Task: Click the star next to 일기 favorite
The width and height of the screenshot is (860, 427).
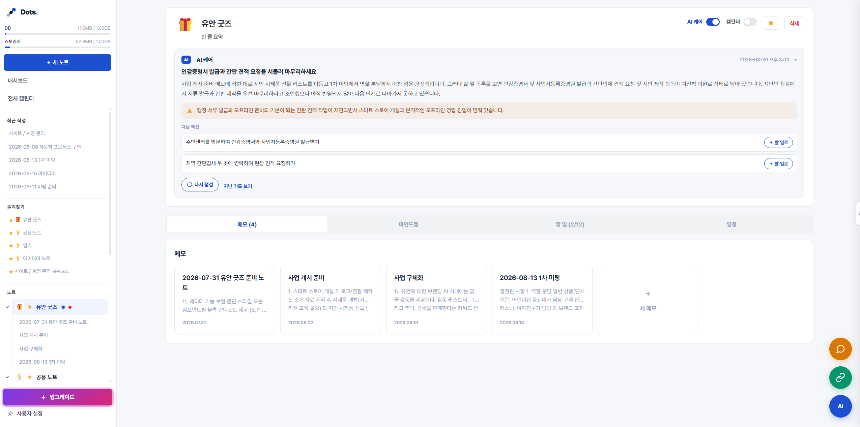Action: [x=11, y=246]
